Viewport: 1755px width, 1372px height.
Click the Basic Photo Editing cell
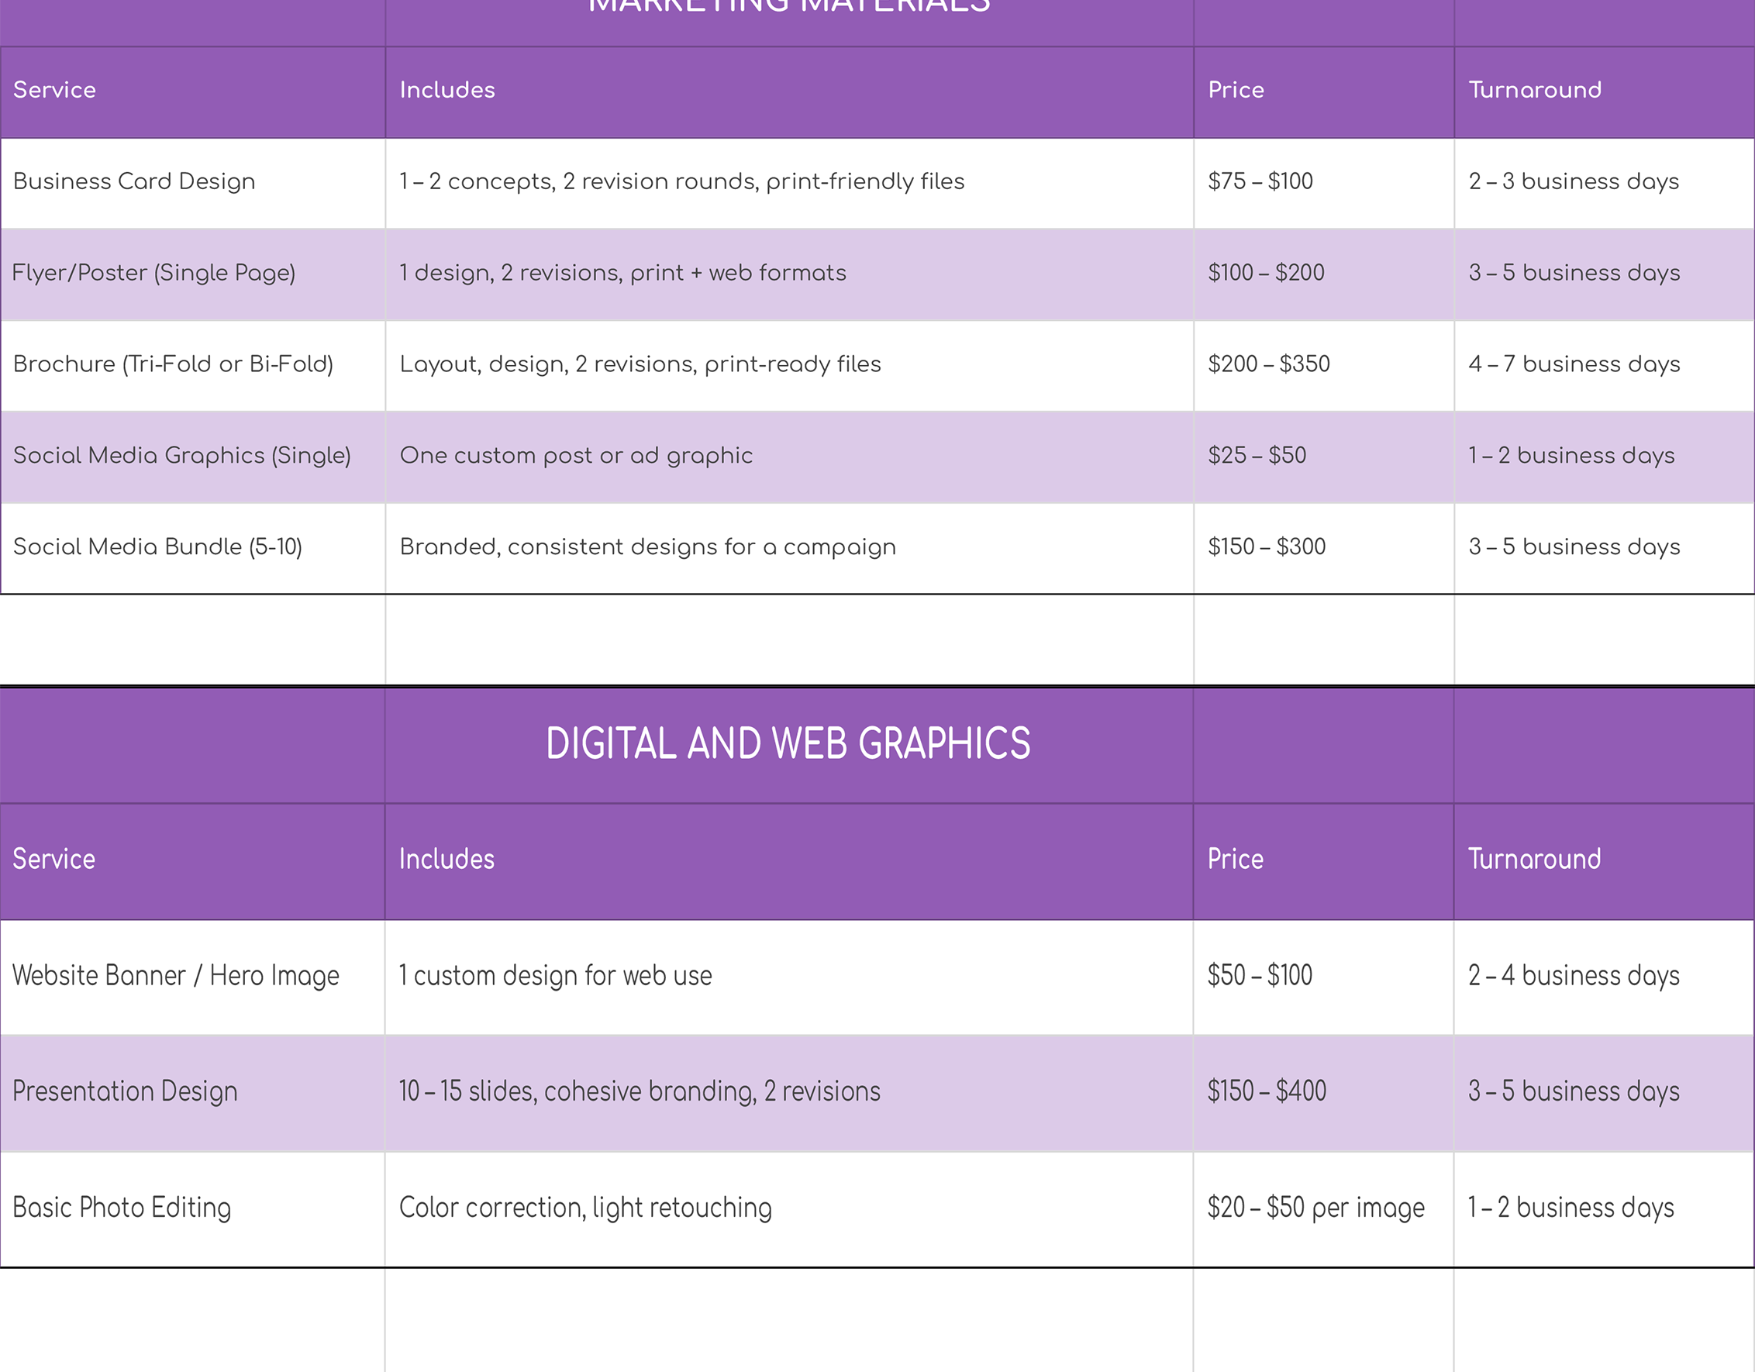coord(122,1208)
